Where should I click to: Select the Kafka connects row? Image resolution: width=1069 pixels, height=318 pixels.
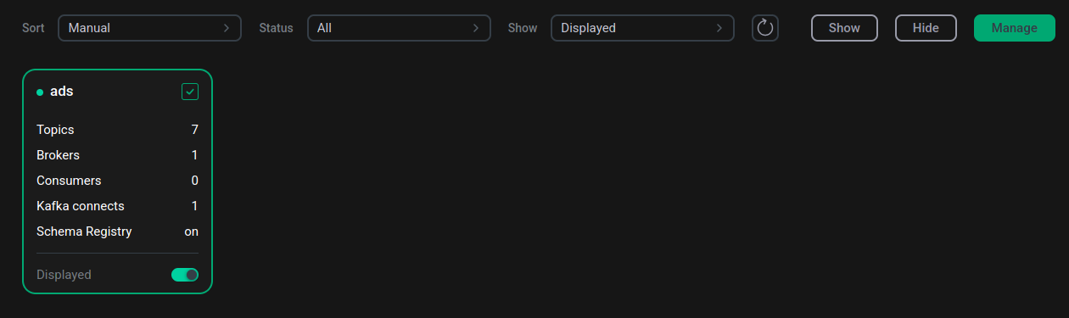click(x=117, y=206)
